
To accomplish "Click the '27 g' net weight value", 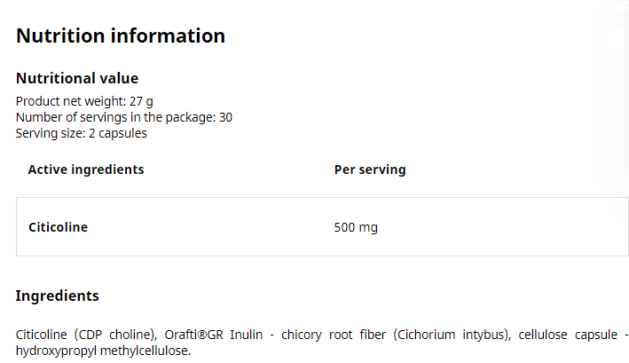I will click(x=142, y=101).
